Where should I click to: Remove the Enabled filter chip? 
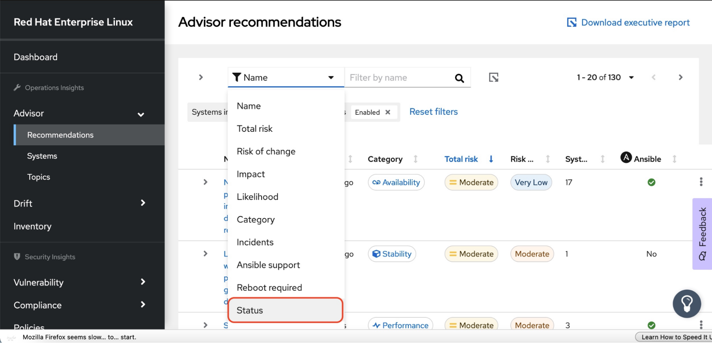pos(388,112)
